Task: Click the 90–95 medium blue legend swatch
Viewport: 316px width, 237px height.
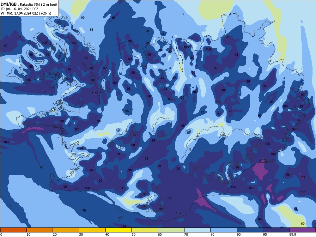Action: 250,230
